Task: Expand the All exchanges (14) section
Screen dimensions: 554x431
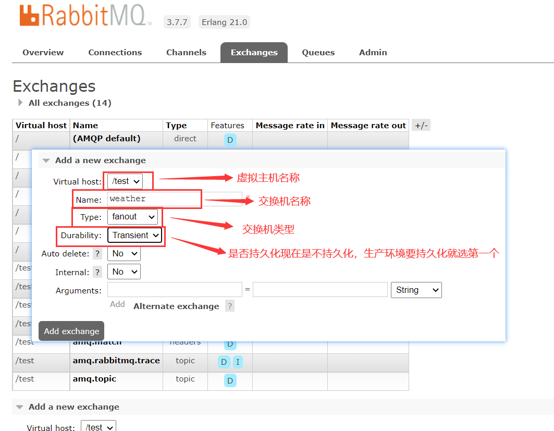Action: pyautogui.click(x=70, y=103)
